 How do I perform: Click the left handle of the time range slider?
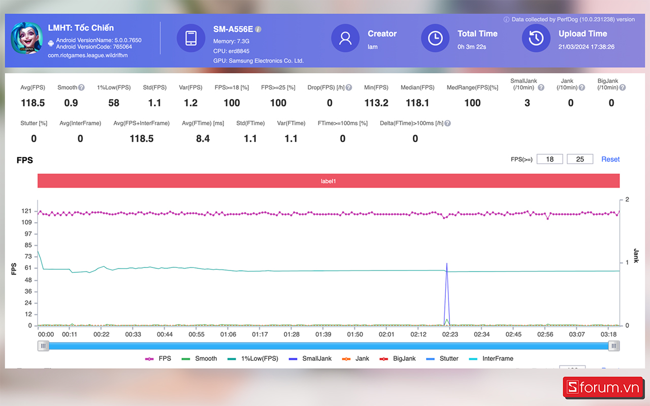click(x=44, y=346)
